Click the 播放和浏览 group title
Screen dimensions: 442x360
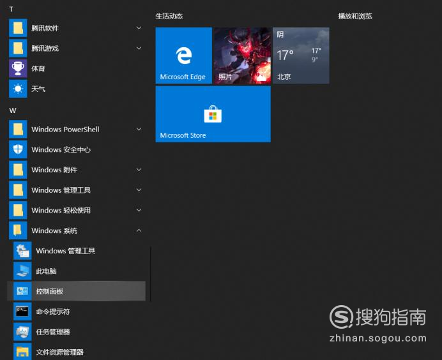pos(355,16)
